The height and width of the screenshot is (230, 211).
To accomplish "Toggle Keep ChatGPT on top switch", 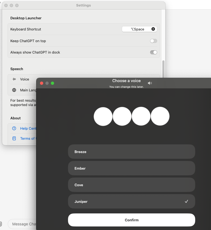I will (x=153, y=41).
